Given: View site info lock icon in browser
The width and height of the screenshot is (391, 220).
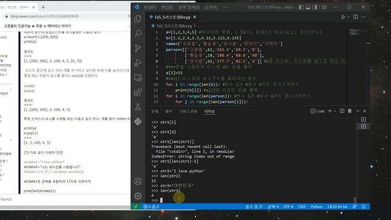Looking at the screenshot, I should tap(6, 16).
